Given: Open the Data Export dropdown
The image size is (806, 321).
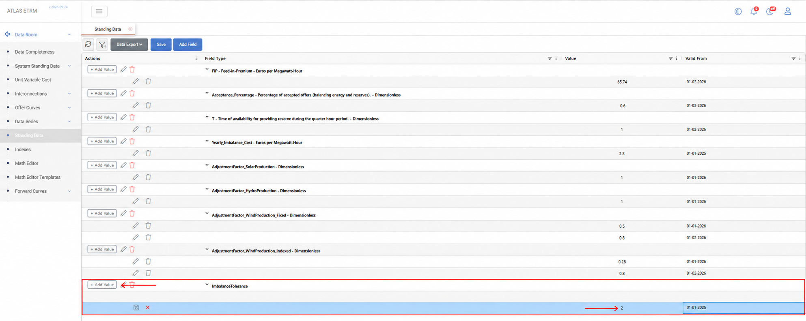Looking at the screenshot, I should tap(129, 44).
